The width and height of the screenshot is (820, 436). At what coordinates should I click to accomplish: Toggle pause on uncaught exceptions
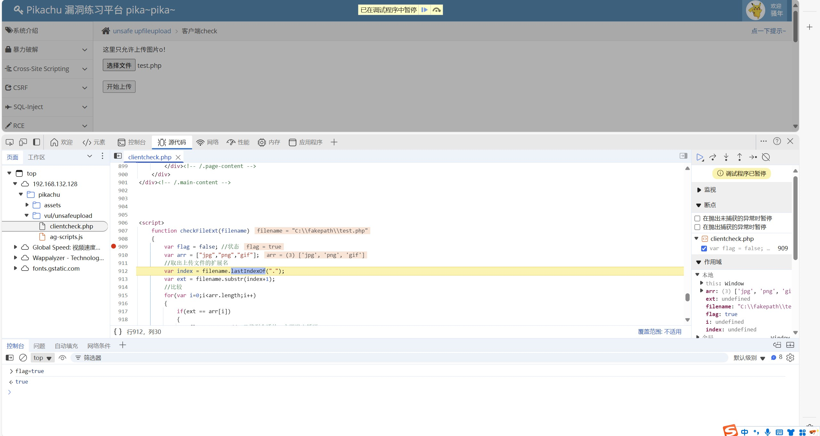pyautogui.click(x=697, y=218)
